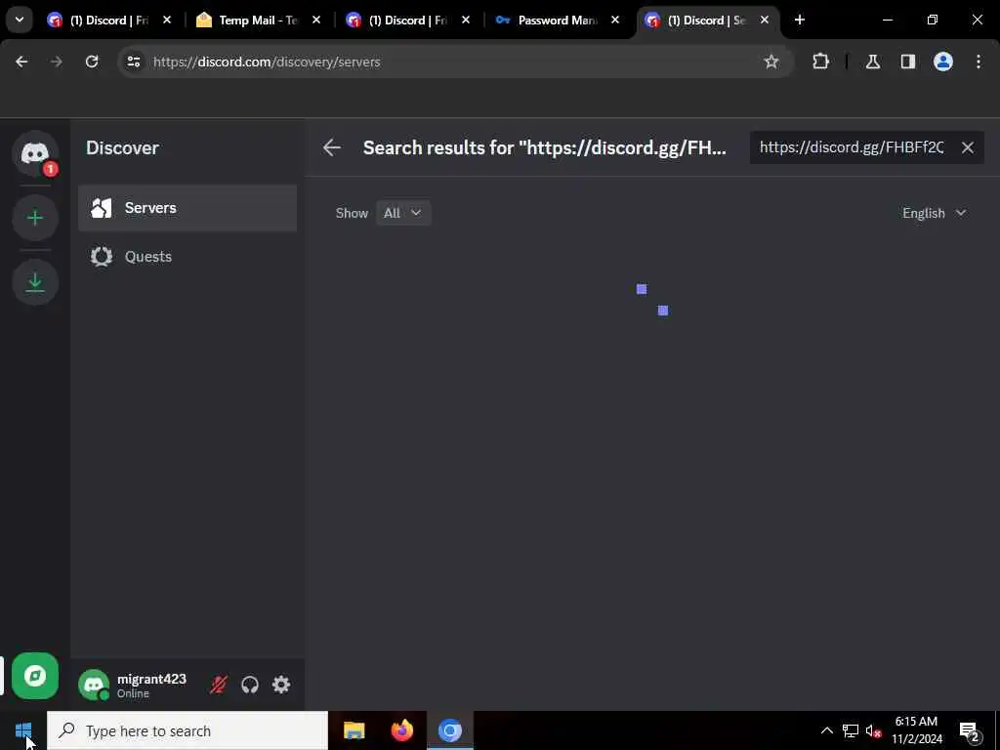Open the network status tray icon
The height and width of the screenshot is (750, 1000).
click(851, 730)
